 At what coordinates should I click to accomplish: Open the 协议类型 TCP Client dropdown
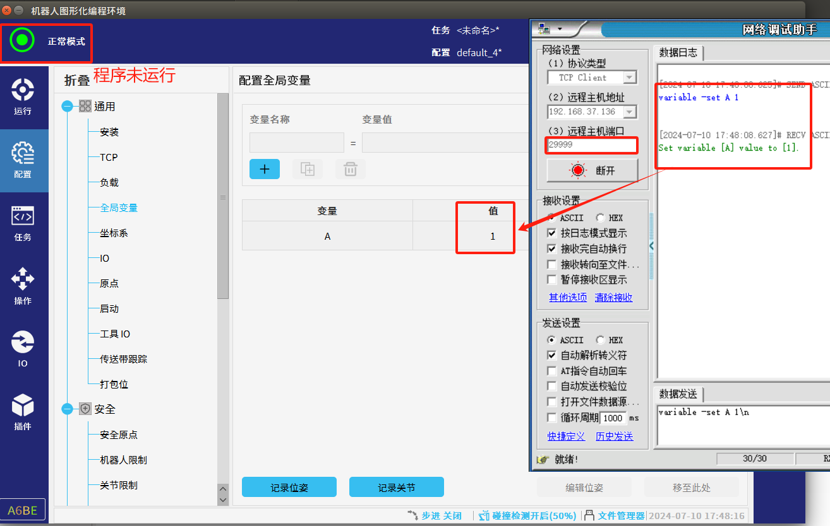point(629,78)
